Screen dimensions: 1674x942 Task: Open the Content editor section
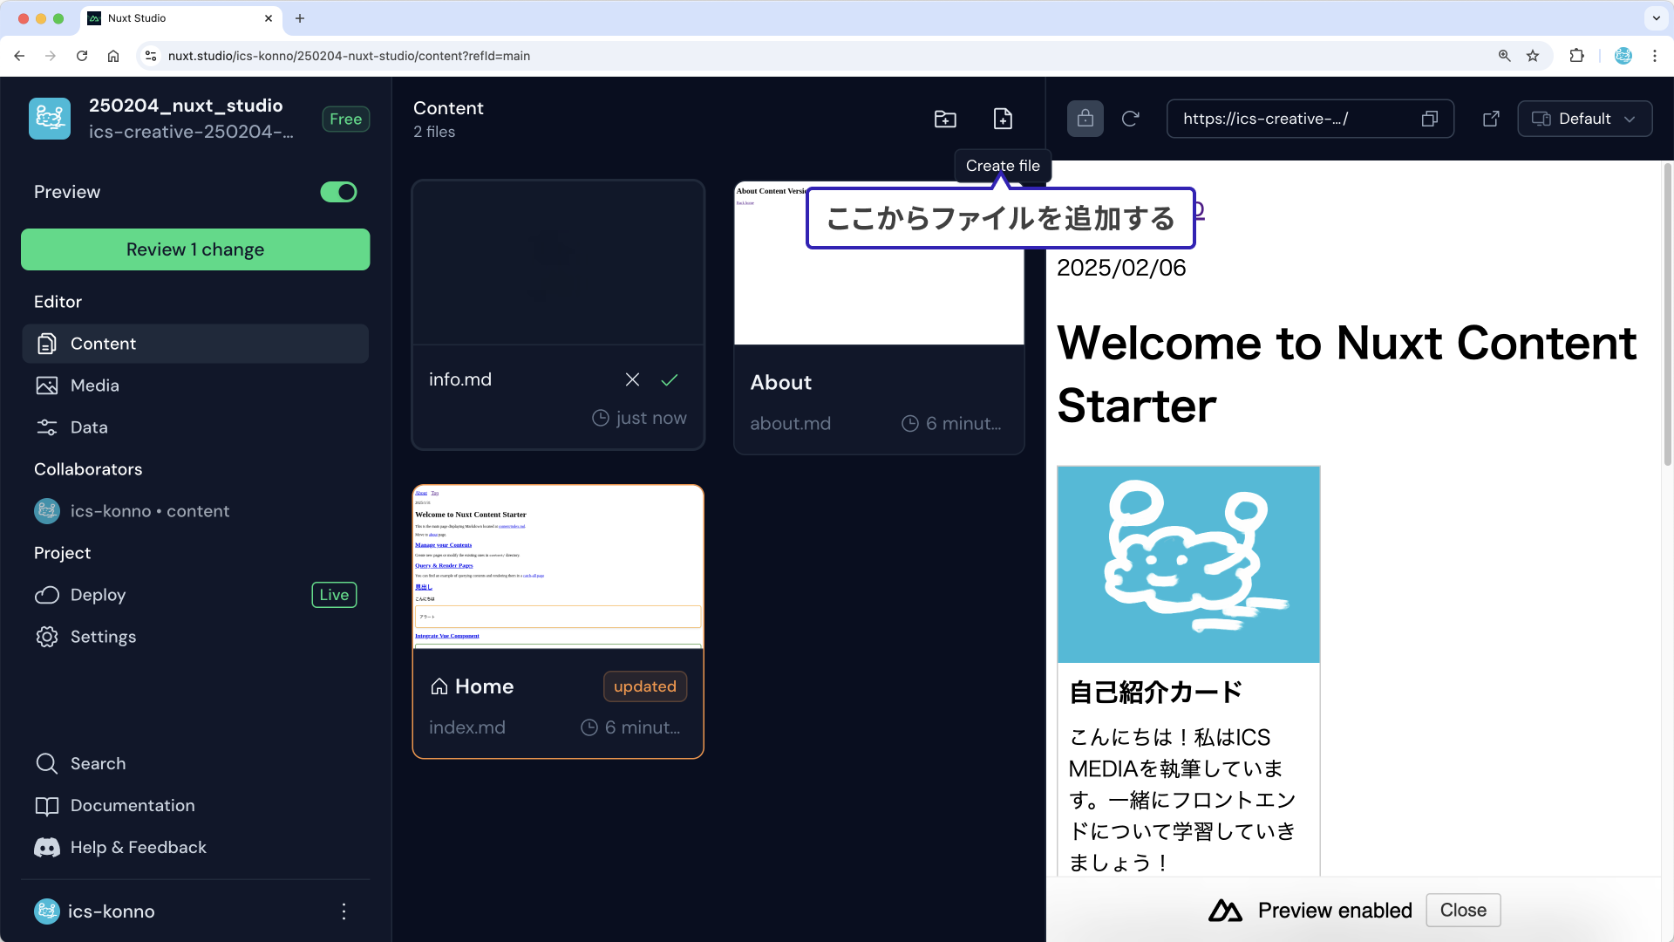[195, 344]
